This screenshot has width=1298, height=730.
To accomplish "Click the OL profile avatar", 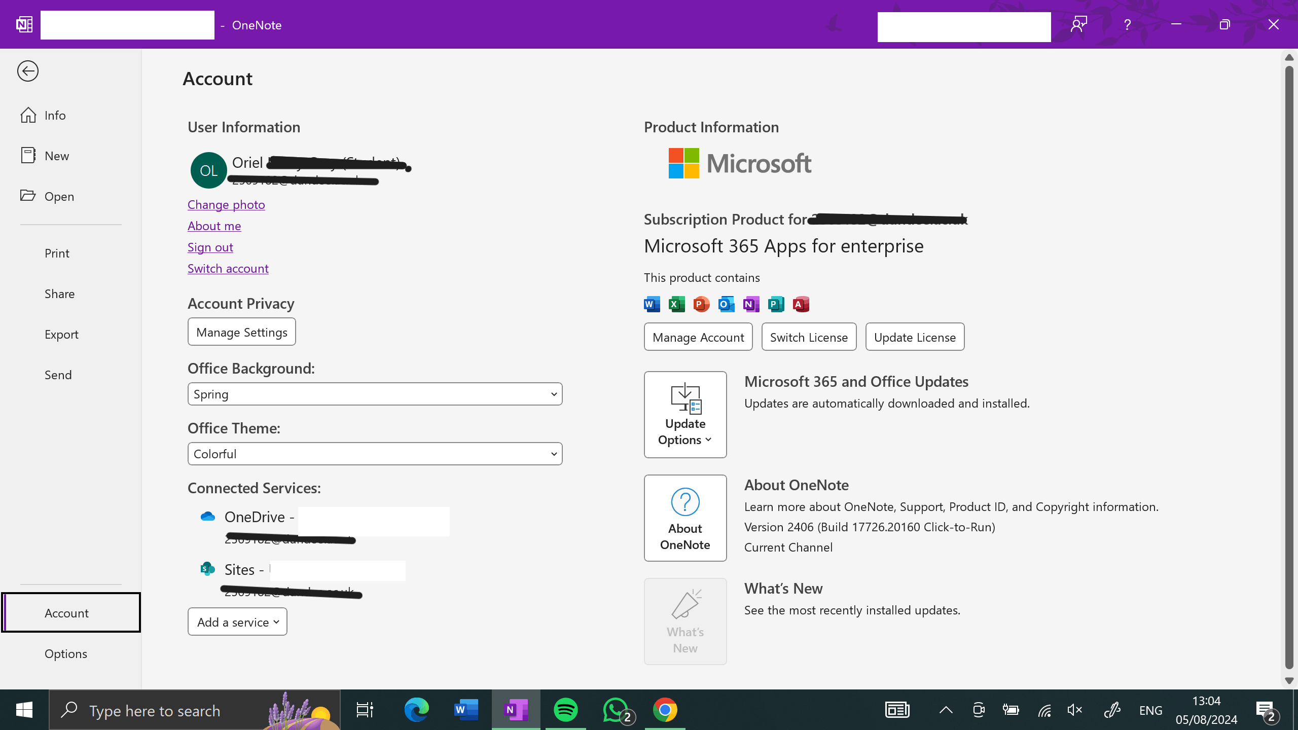I will [x=209, y=170].
